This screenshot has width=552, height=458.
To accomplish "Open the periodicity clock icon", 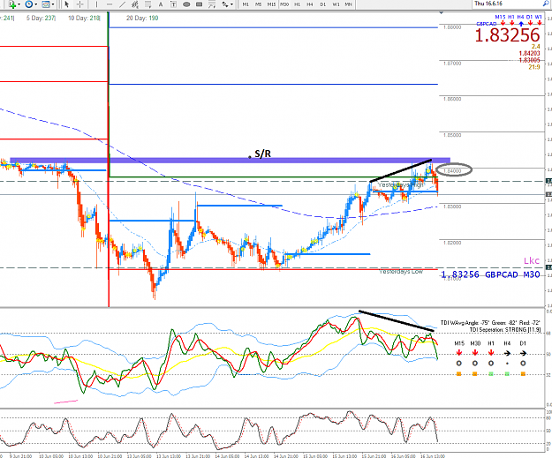I will [x=29, y=4].
